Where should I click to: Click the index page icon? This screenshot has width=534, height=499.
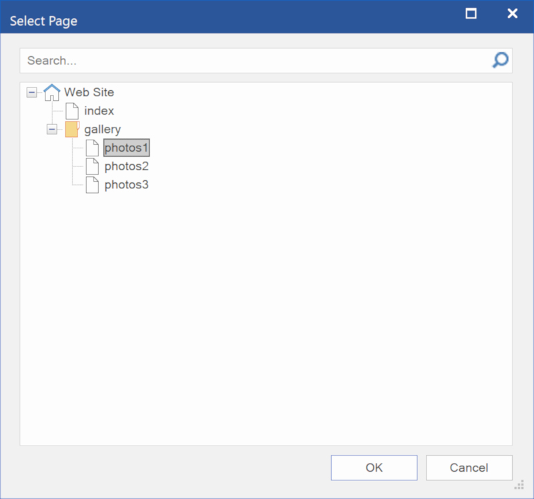coord(72,111)
